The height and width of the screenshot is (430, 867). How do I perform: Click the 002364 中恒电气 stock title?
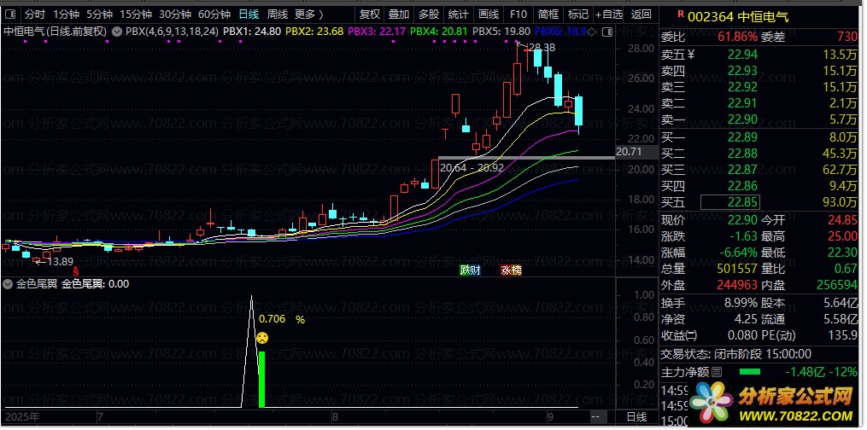point(738,17)
